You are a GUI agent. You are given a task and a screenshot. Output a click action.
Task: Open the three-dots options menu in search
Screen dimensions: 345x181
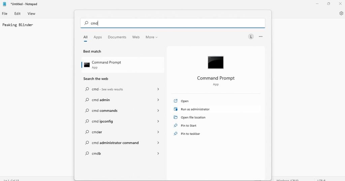[x=261, y=36]
